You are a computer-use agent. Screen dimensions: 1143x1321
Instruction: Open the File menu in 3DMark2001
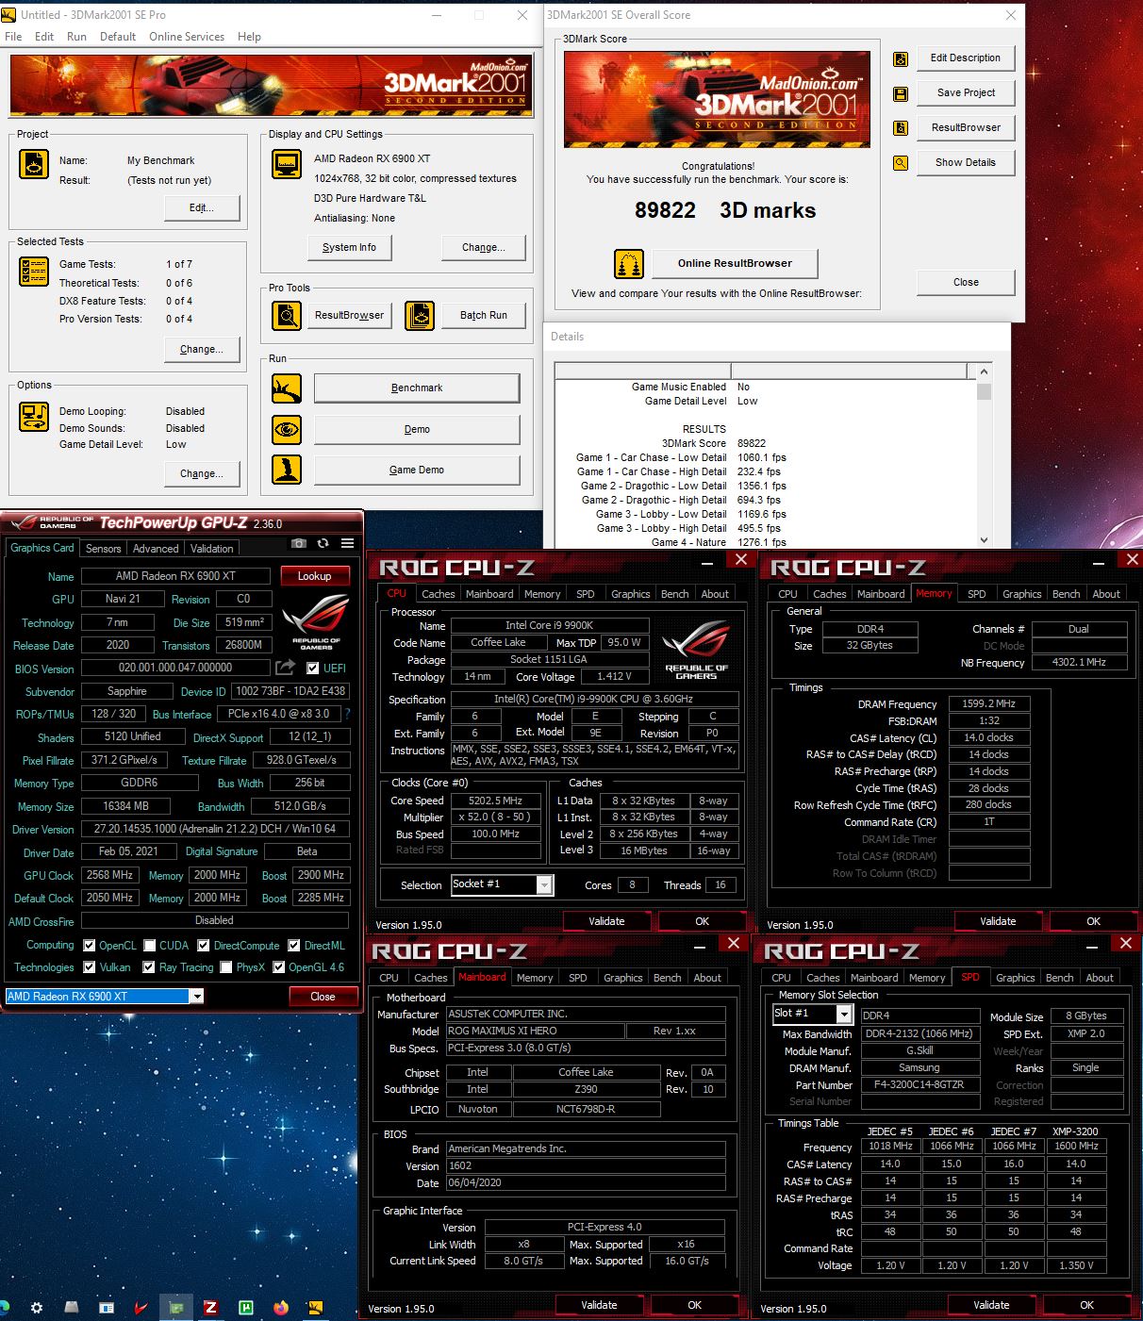pyautogui.click(x=13, y=37)
